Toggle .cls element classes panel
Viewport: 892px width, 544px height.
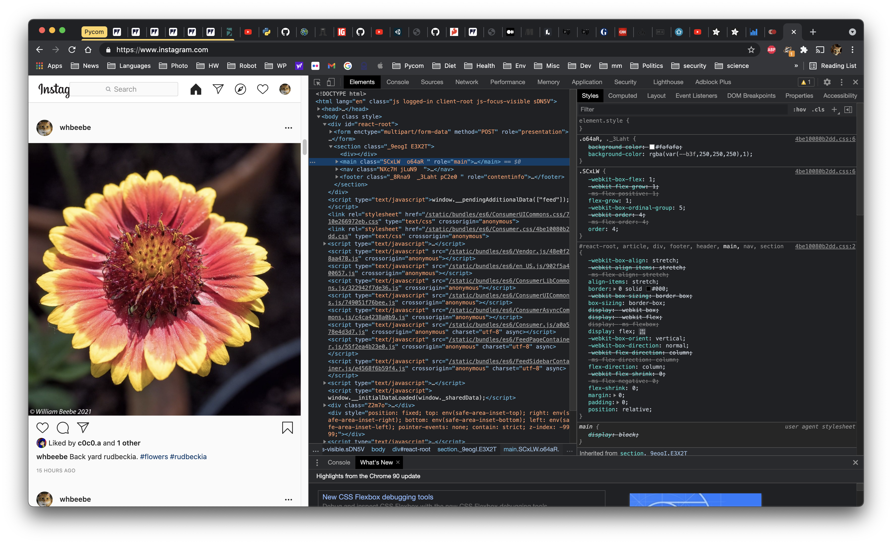point(818,110)
